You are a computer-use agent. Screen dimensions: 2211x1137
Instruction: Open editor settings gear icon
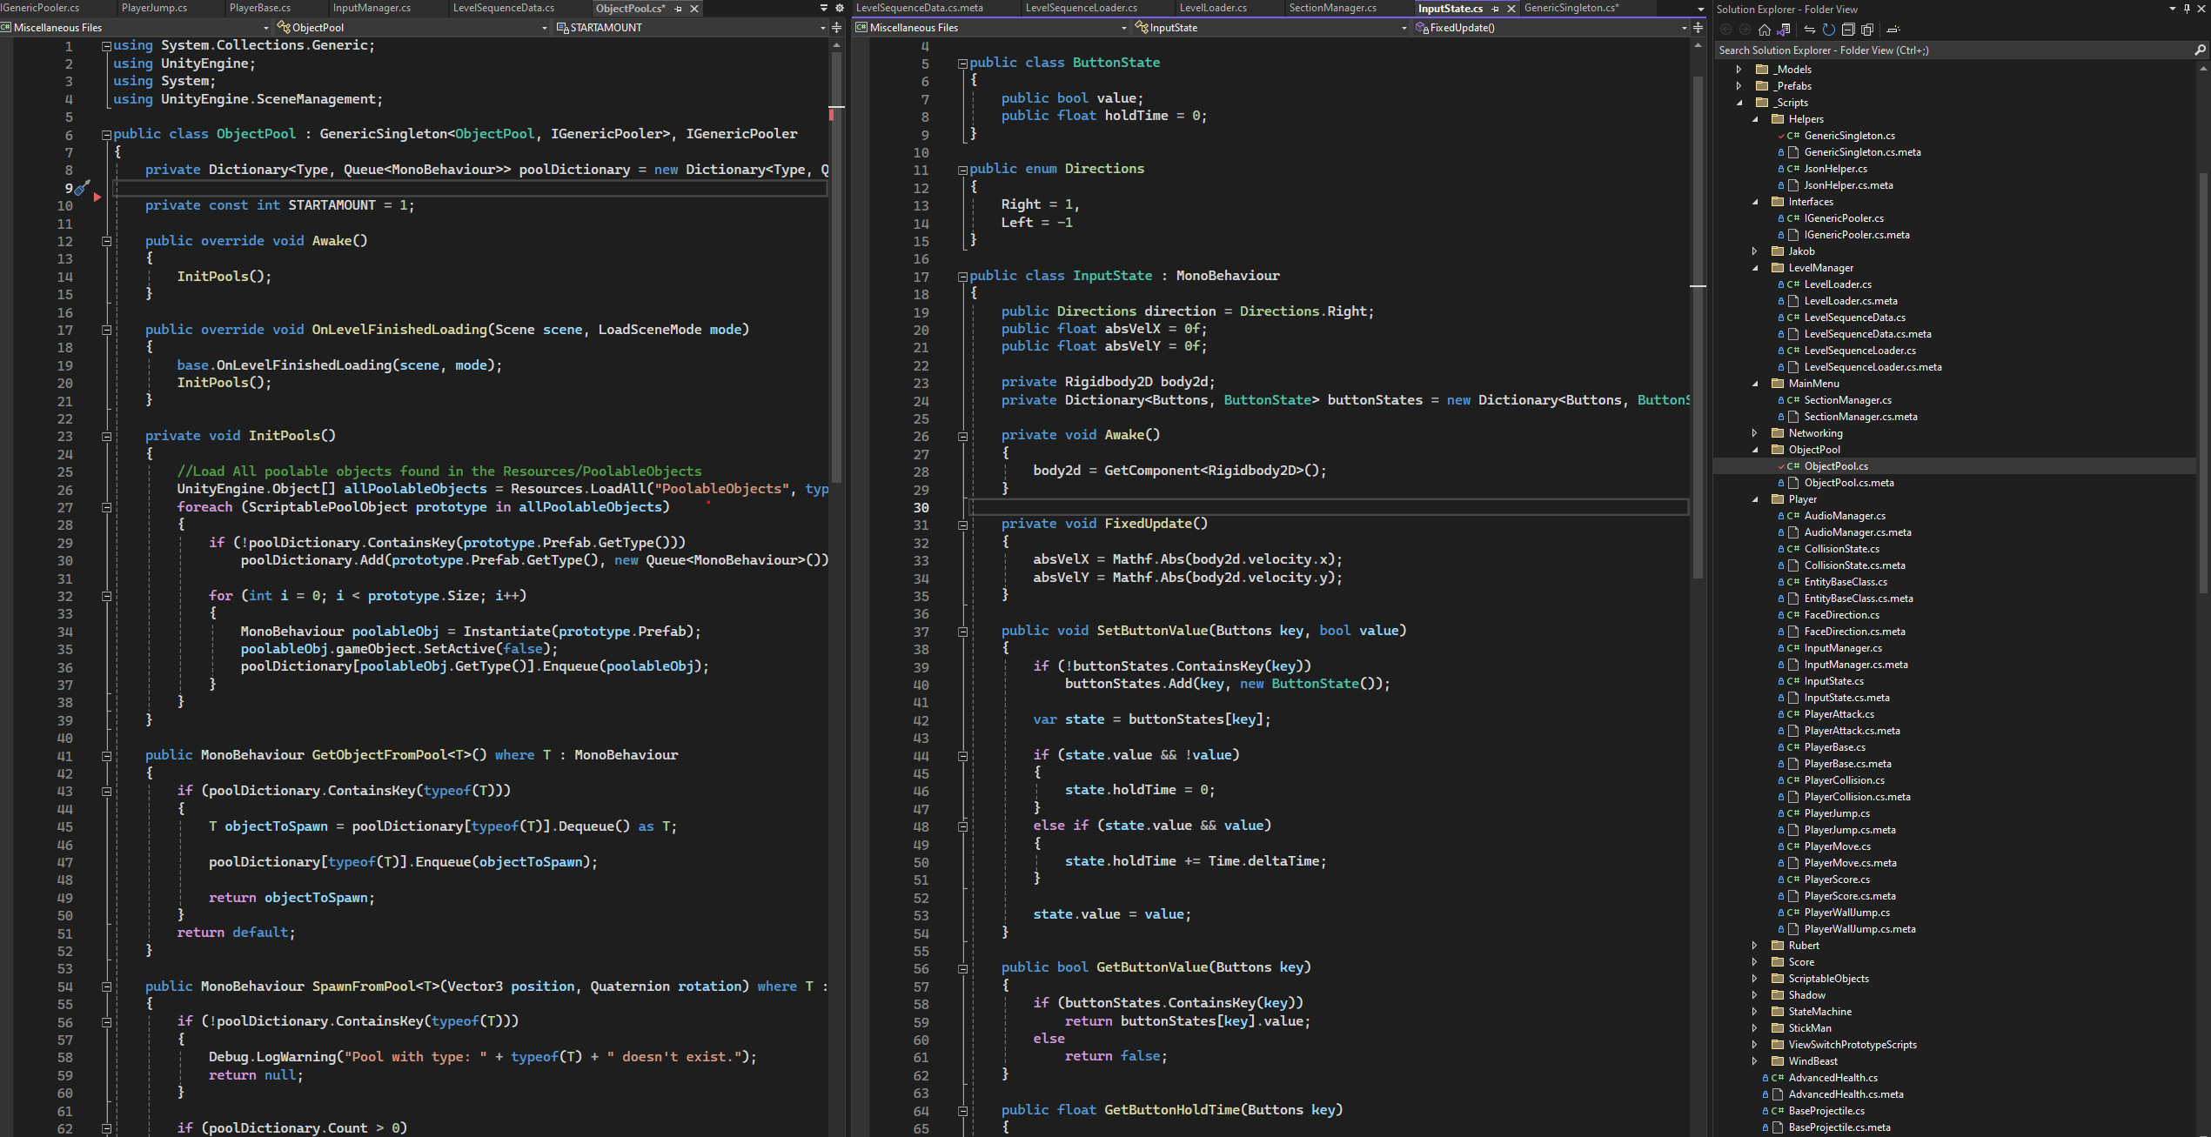click(840, 8)
